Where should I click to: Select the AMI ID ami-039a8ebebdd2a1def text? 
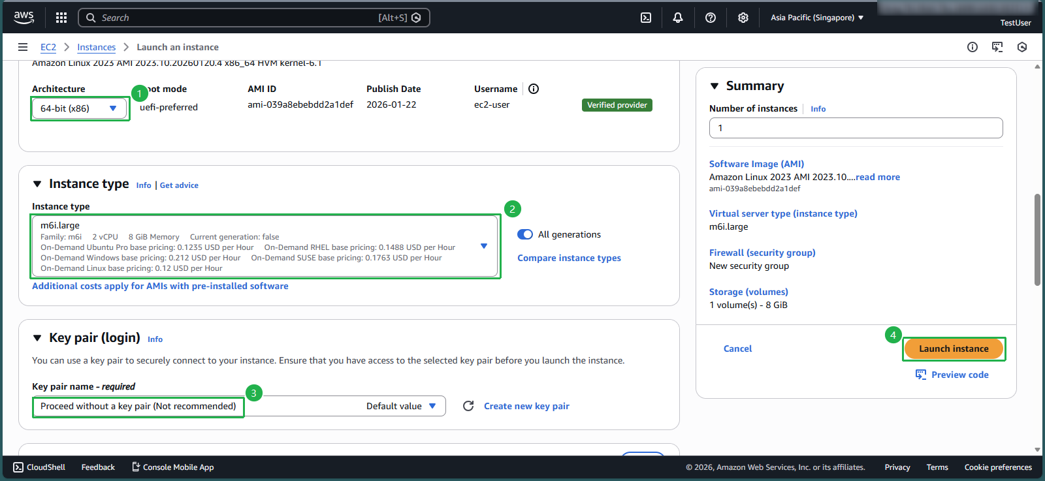click(x=300, y=104)
